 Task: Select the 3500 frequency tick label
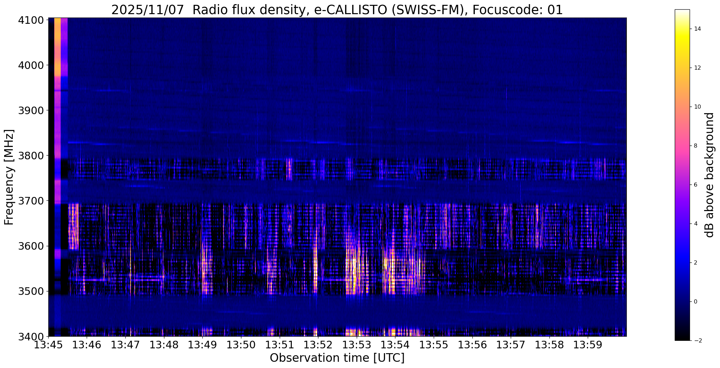pyautogui.click(x=31, y=291)
